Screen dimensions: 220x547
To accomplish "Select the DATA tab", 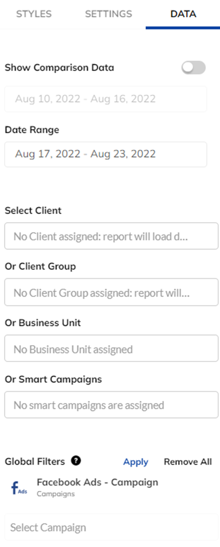I will pyautogui.click(x=183, y=14).
